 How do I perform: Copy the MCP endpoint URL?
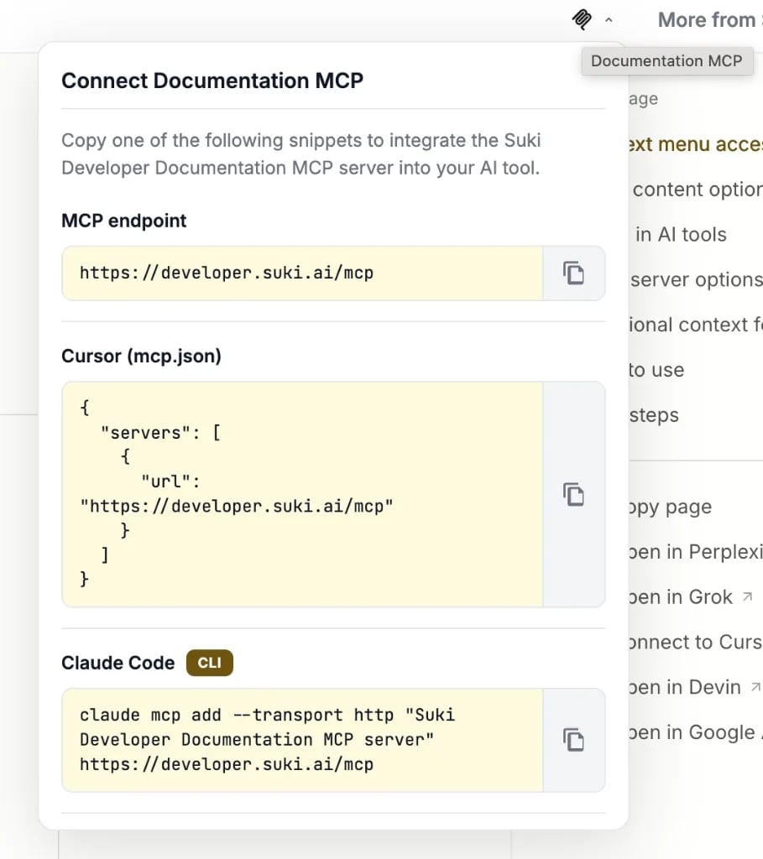[573, 273]
